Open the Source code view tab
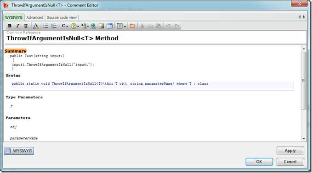 [62, 17]
